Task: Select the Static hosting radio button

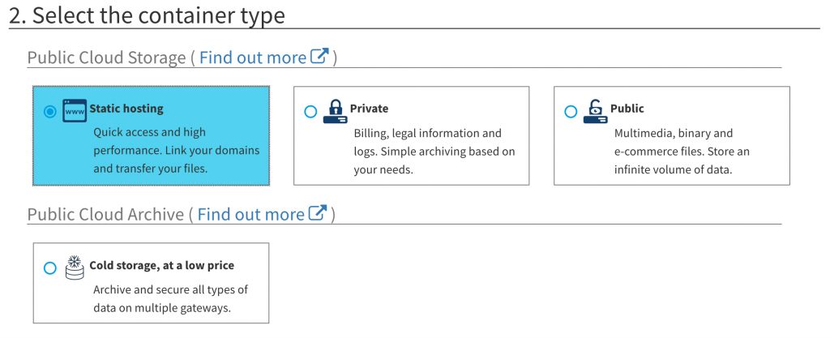Action: [x=49, y=112]
